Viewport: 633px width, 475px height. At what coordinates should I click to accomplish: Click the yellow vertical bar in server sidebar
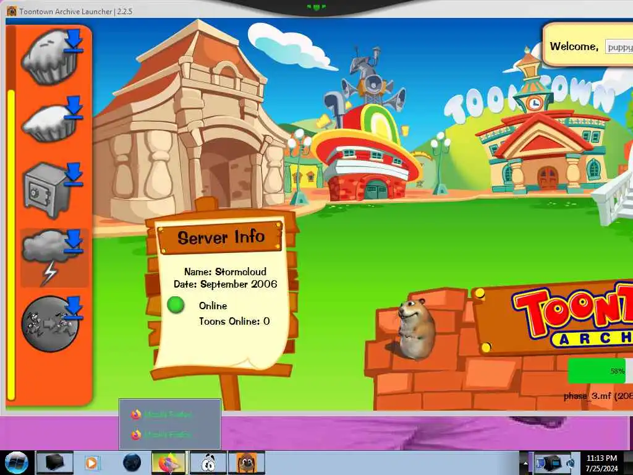tap(11, 245)
